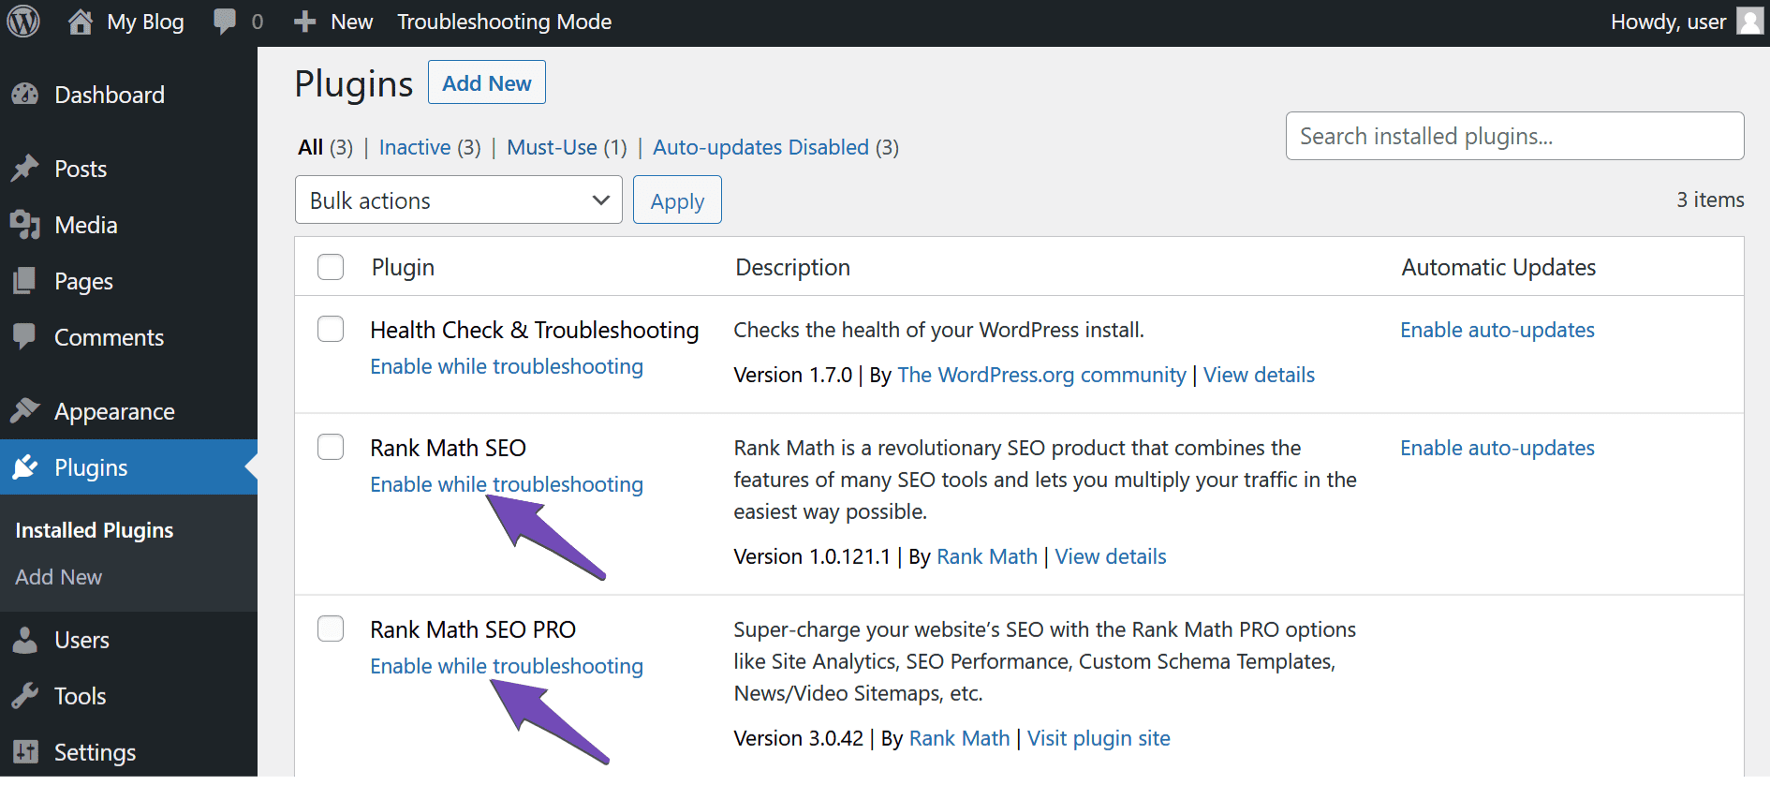
Task: Open the Bulk actions dropdown
Action: point(459,200)
